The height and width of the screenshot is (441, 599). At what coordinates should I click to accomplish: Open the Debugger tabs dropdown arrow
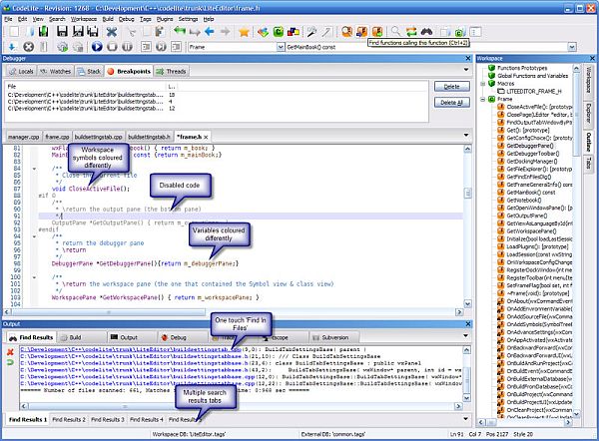[x=466, y=70]
